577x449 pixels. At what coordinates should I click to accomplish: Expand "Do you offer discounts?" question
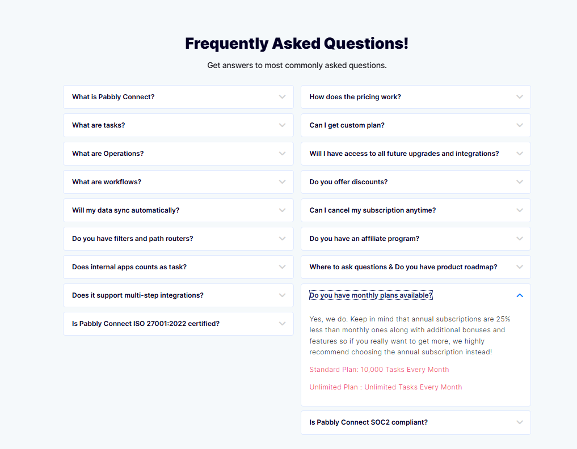tap(348, 182)
